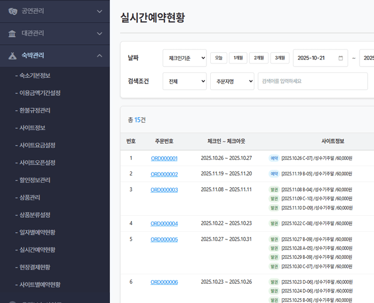Screen dimensions: 374x303
Task: Go to 숙소기본정보 menu item
Action: pos(35,76)
